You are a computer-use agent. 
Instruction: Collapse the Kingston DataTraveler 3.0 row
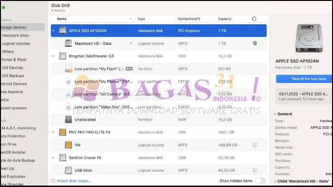pyautogui.click(x=53, y=56)
